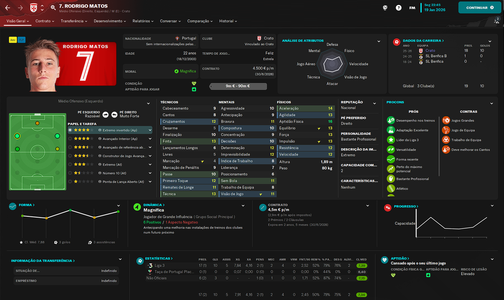Select the striker position dot on pitch
The height and width of the screenshot is (300, 504).
tap(37, 123)
